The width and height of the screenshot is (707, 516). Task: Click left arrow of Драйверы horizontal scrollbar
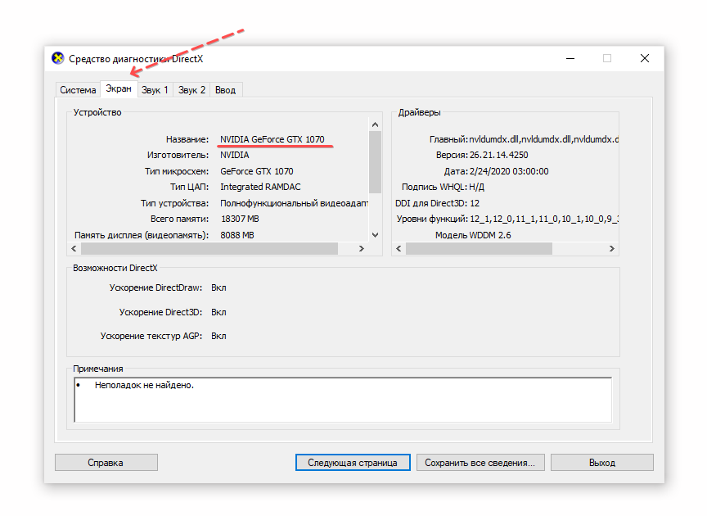click(399, 248)
